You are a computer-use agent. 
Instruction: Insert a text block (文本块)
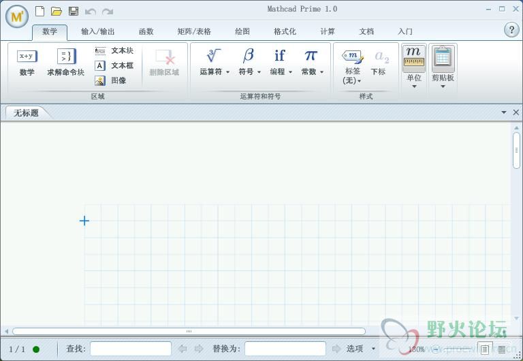pyautogui.click(x=114, y=50)
